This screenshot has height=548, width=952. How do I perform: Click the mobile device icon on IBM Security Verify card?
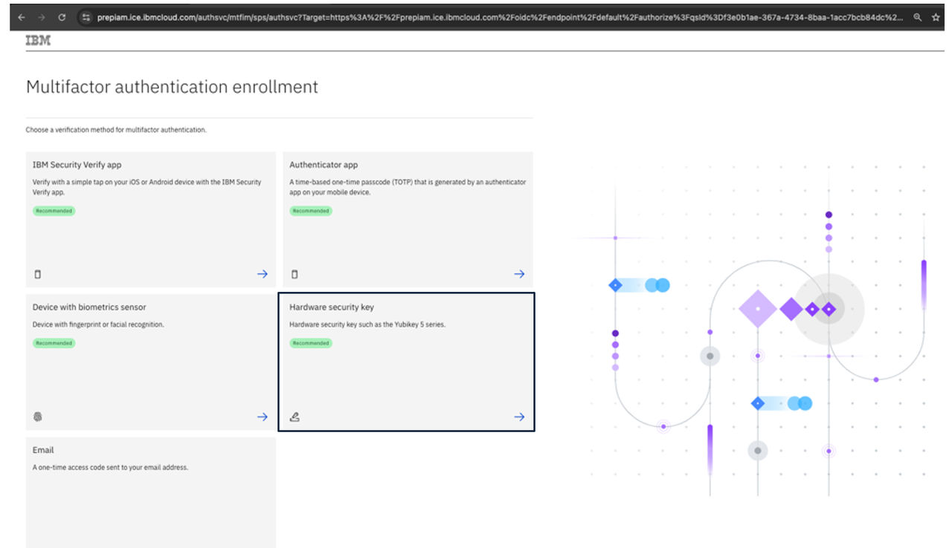click(x=38, y=274)
